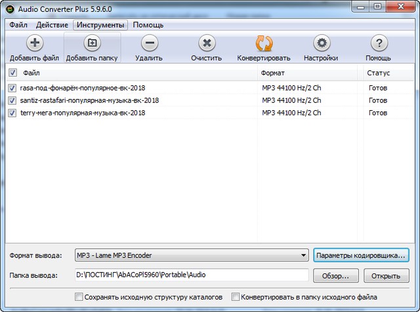
Task: Click the Очистить cross icon
Action: click(x=207, y=43)
